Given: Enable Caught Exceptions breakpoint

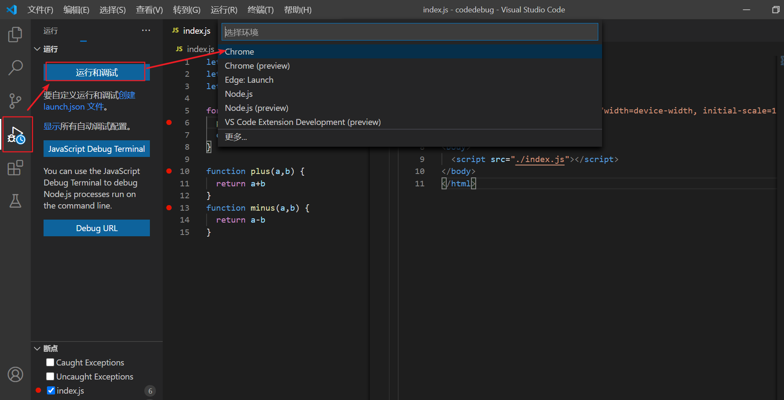Looking at the screenshot, I should click(x=50, y=362).
